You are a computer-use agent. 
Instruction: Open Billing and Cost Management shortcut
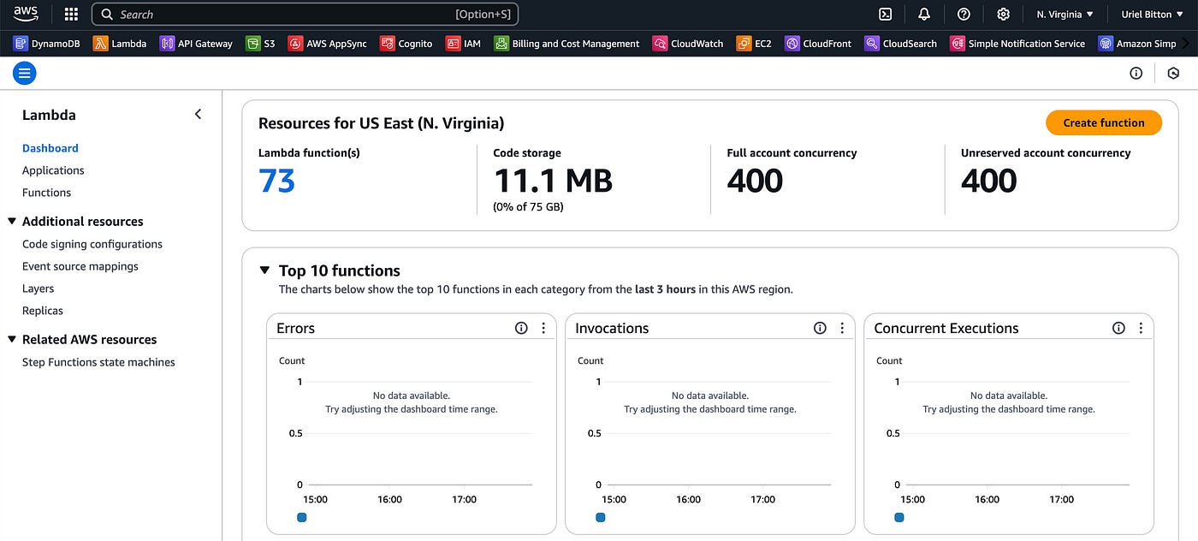point(566,44)
